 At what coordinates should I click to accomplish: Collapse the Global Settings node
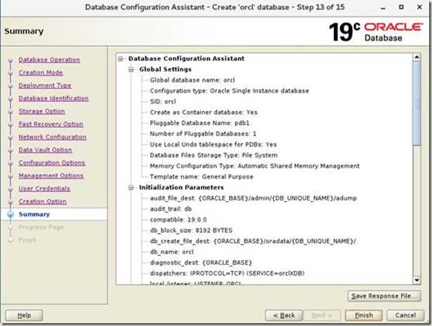[131, 69]
